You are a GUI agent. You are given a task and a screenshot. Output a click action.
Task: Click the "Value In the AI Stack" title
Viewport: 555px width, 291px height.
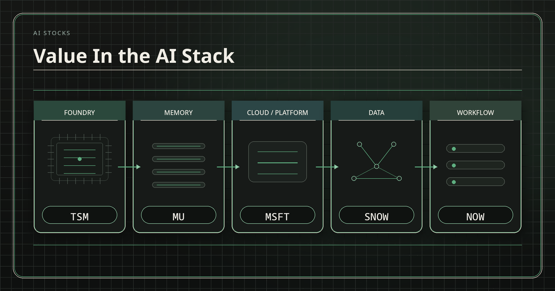click(134, 56)
